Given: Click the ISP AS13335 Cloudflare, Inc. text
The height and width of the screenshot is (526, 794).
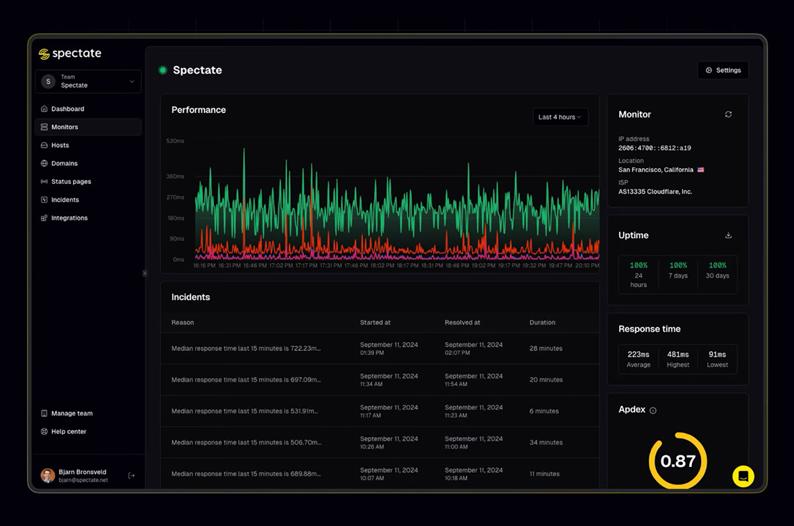Looking at the screenshot, I should 654,192.
